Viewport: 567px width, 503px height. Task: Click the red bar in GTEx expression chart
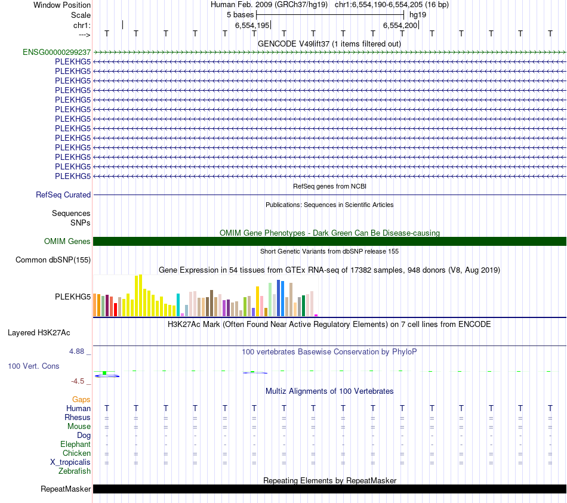click(x=116, y=310)
